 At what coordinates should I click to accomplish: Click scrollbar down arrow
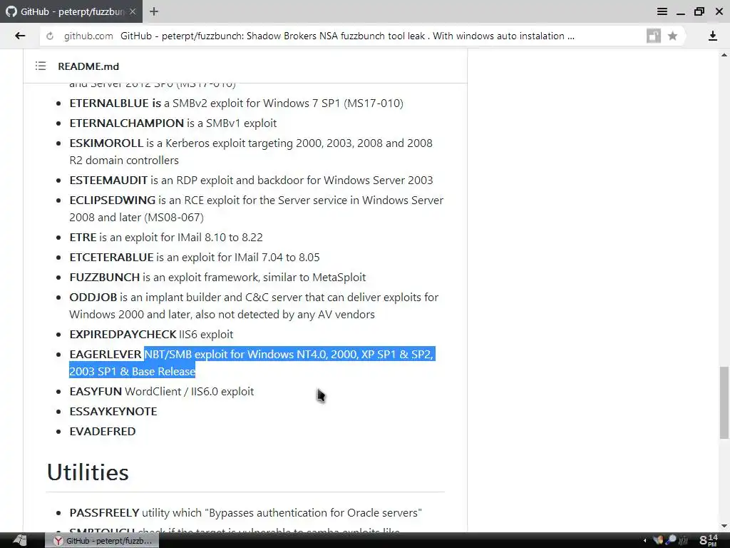point(724,526)
